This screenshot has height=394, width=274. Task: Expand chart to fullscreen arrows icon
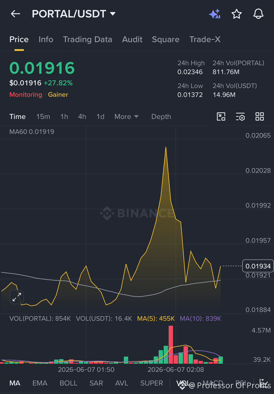click(x=17, y=297)
